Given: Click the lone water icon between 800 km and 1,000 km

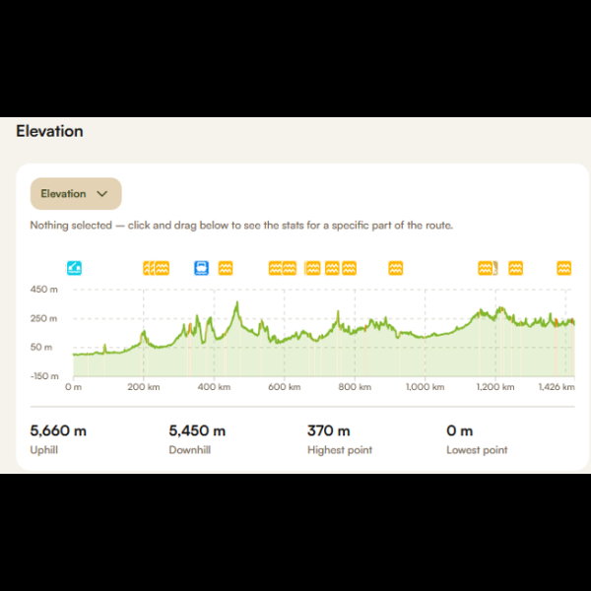Looking at the screenshot, I should [395, 268].
